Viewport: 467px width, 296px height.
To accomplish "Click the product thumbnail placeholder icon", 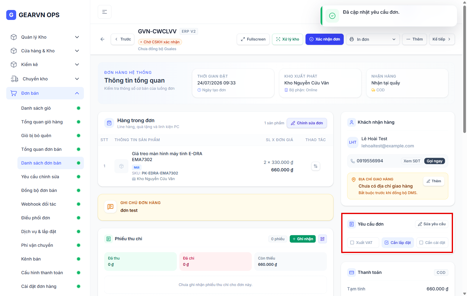I will pos(121,166).
